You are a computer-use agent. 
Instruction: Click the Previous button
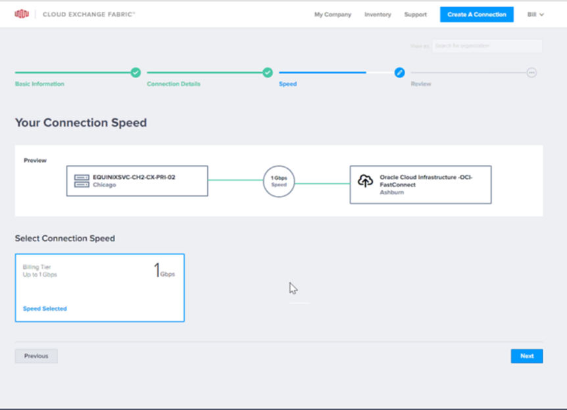tap(36, 356)
